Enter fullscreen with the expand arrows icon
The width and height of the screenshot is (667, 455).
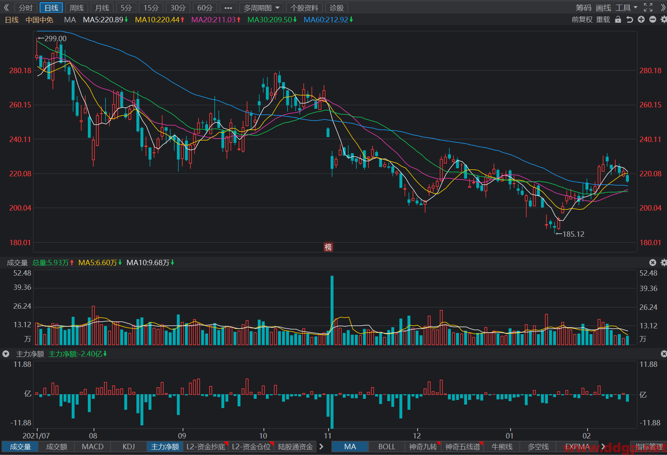pos(648,8)
